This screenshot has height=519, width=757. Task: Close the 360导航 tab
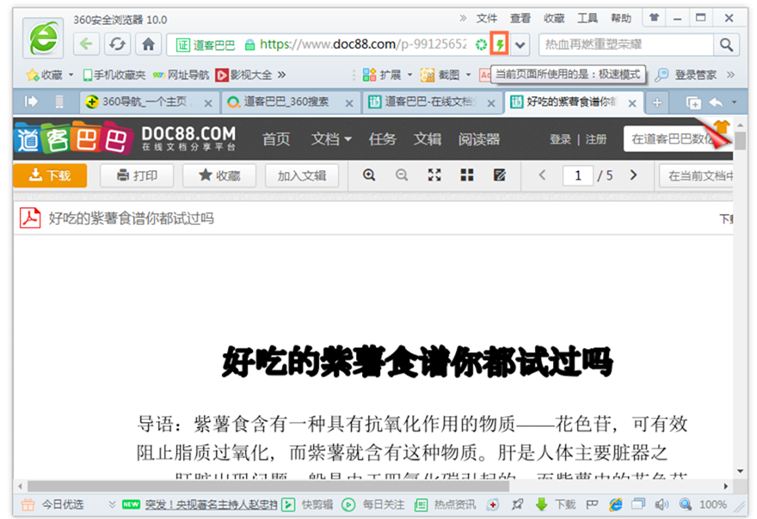click(208, 103)
